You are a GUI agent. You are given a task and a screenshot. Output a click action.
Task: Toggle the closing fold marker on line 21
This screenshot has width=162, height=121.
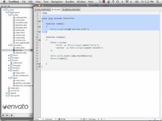39,67
